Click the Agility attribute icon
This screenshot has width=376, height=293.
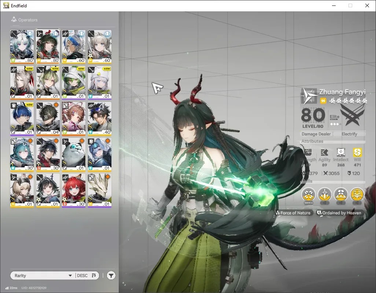tap(324, 152)
